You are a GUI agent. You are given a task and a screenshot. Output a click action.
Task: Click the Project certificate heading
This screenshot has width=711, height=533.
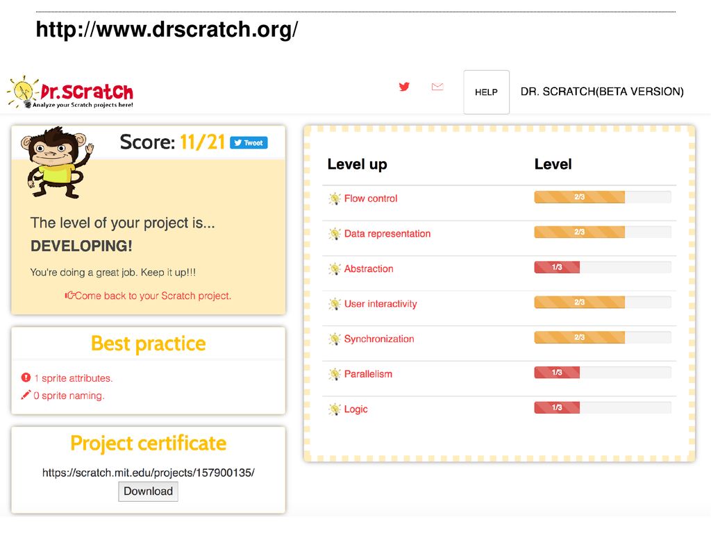(x=149, y=443)
